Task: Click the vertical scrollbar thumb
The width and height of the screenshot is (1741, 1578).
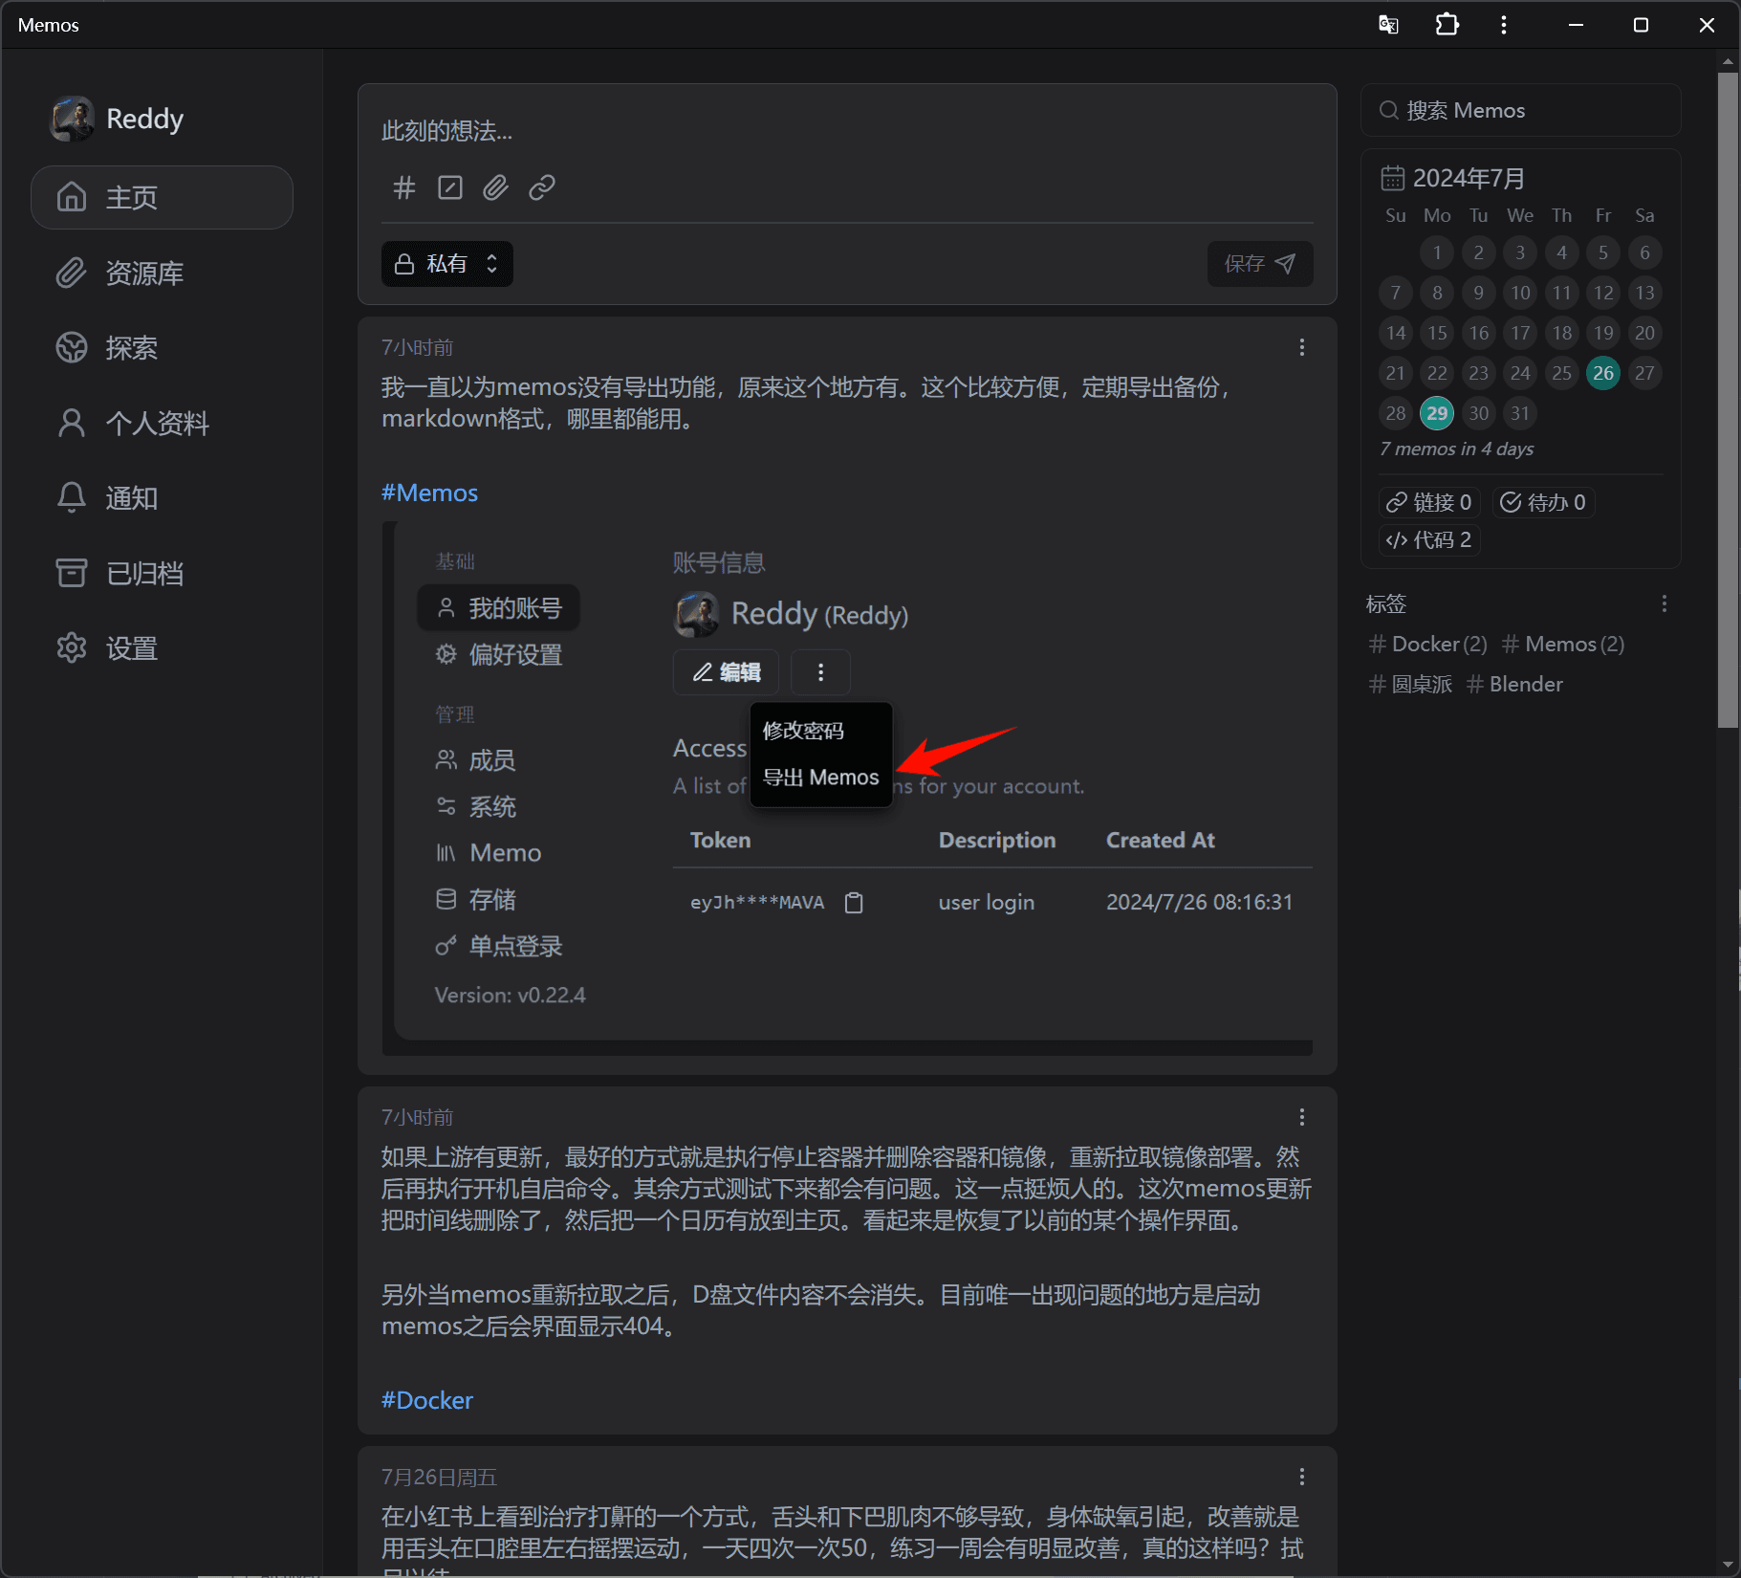Action: coord(1727,402)
